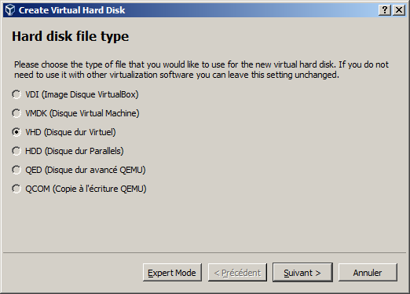
Task: Select the QED radio button circle
Action: coord(16,170)
